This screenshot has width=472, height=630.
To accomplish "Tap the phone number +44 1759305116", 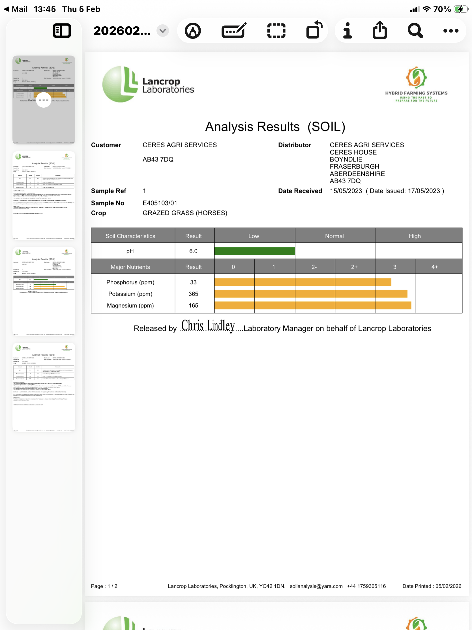I will [366, 586].
